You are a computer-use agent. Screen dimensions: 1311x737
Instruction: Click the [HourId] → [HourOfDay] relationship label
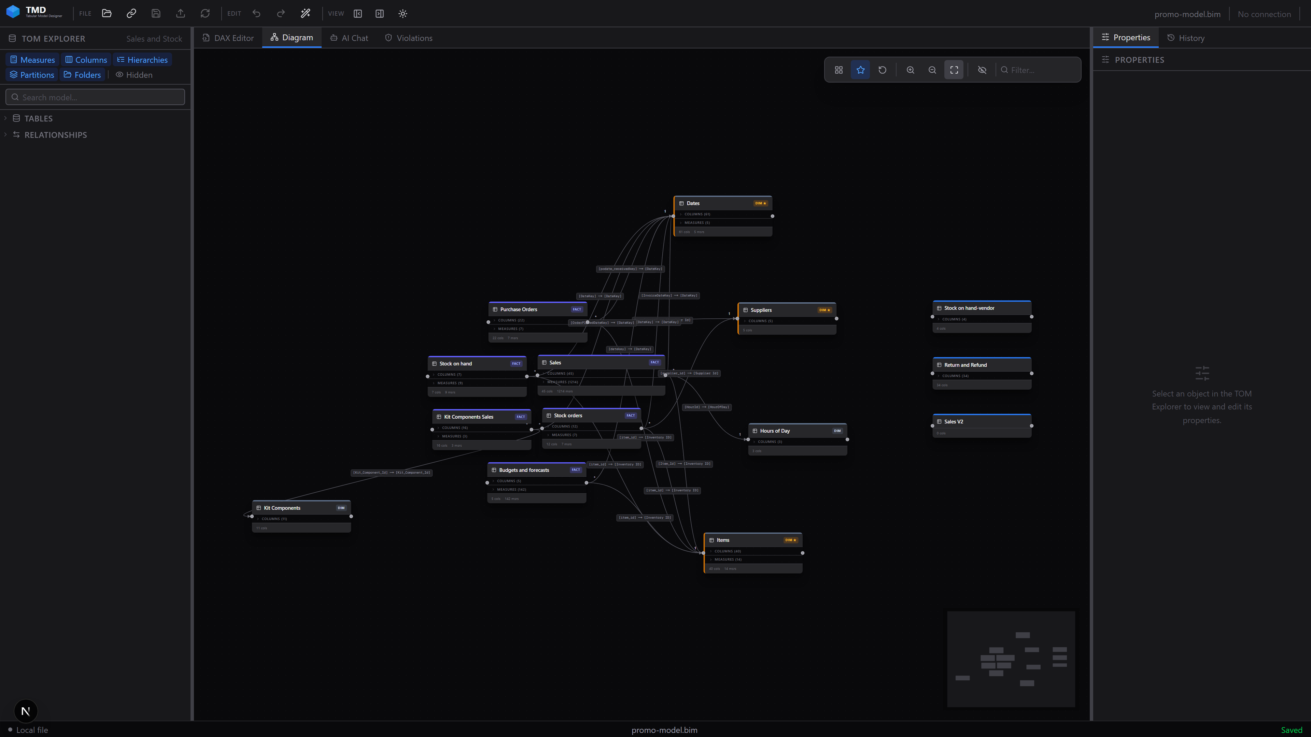point(706,407)
